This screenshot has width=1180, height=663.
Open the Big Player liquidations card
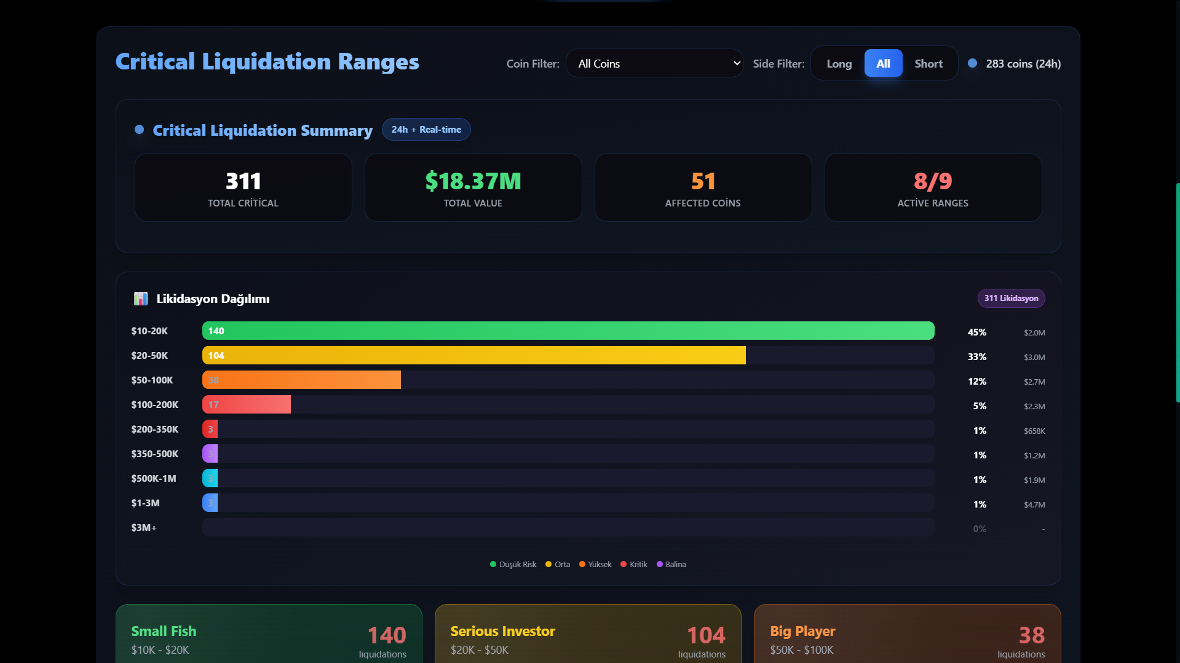tap(907, 636)
